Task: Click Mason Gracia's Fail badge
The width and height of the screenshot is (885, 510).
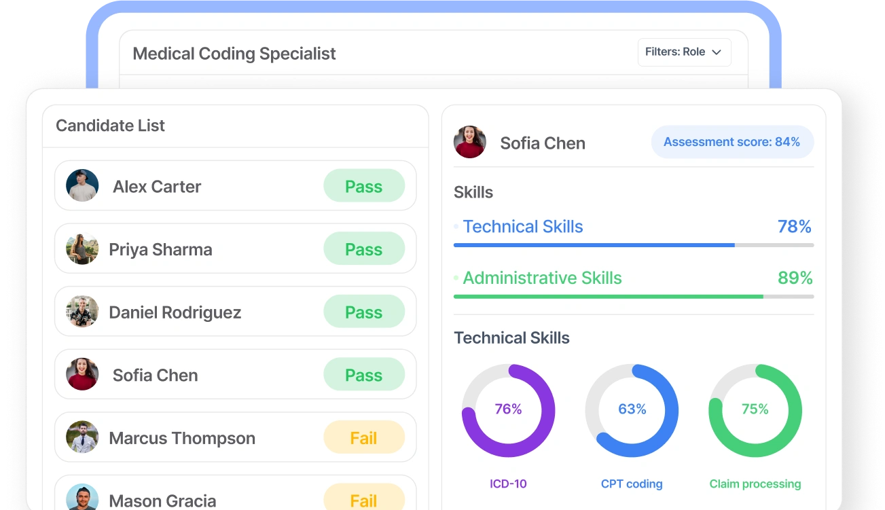Action: (364, 498)
